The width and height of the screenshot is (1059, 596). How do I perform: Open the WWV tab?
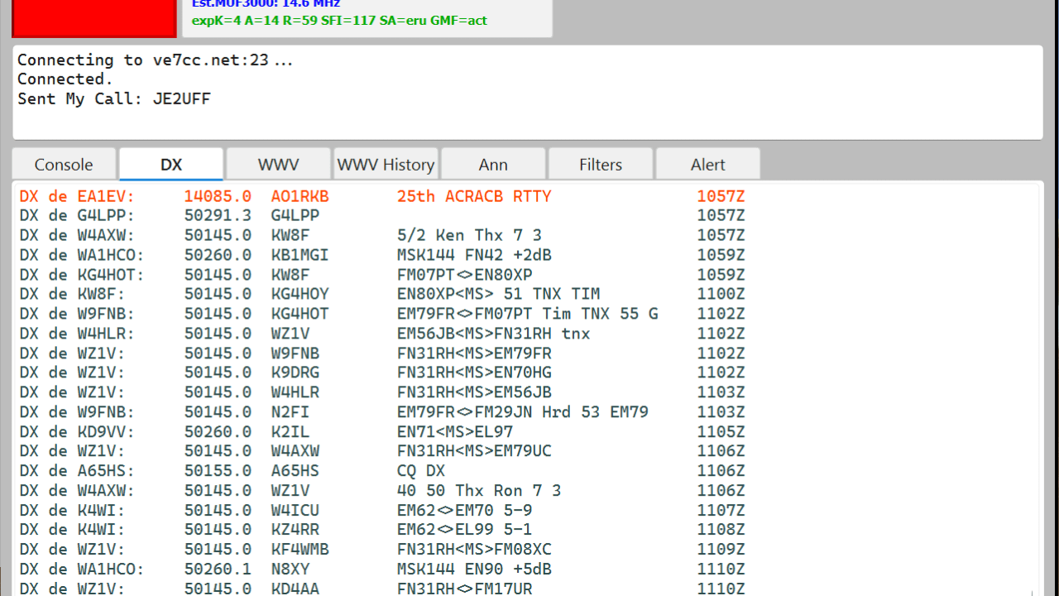click(278, 165)
